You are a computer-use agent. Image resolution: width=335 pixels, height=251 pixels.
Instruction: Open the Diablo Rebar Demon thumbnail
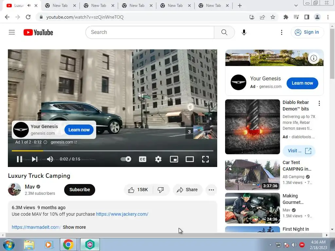tap(252, 127)
